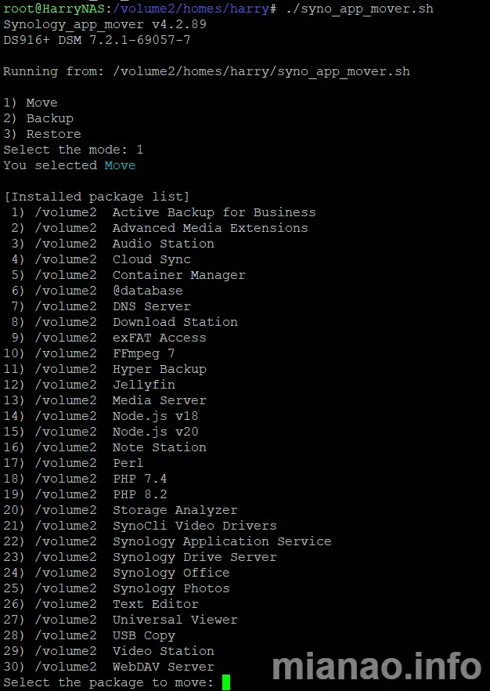This screenshot has height=691, width=490.
Task: Click the Video Station package entry
Action: tap(163, 651)
